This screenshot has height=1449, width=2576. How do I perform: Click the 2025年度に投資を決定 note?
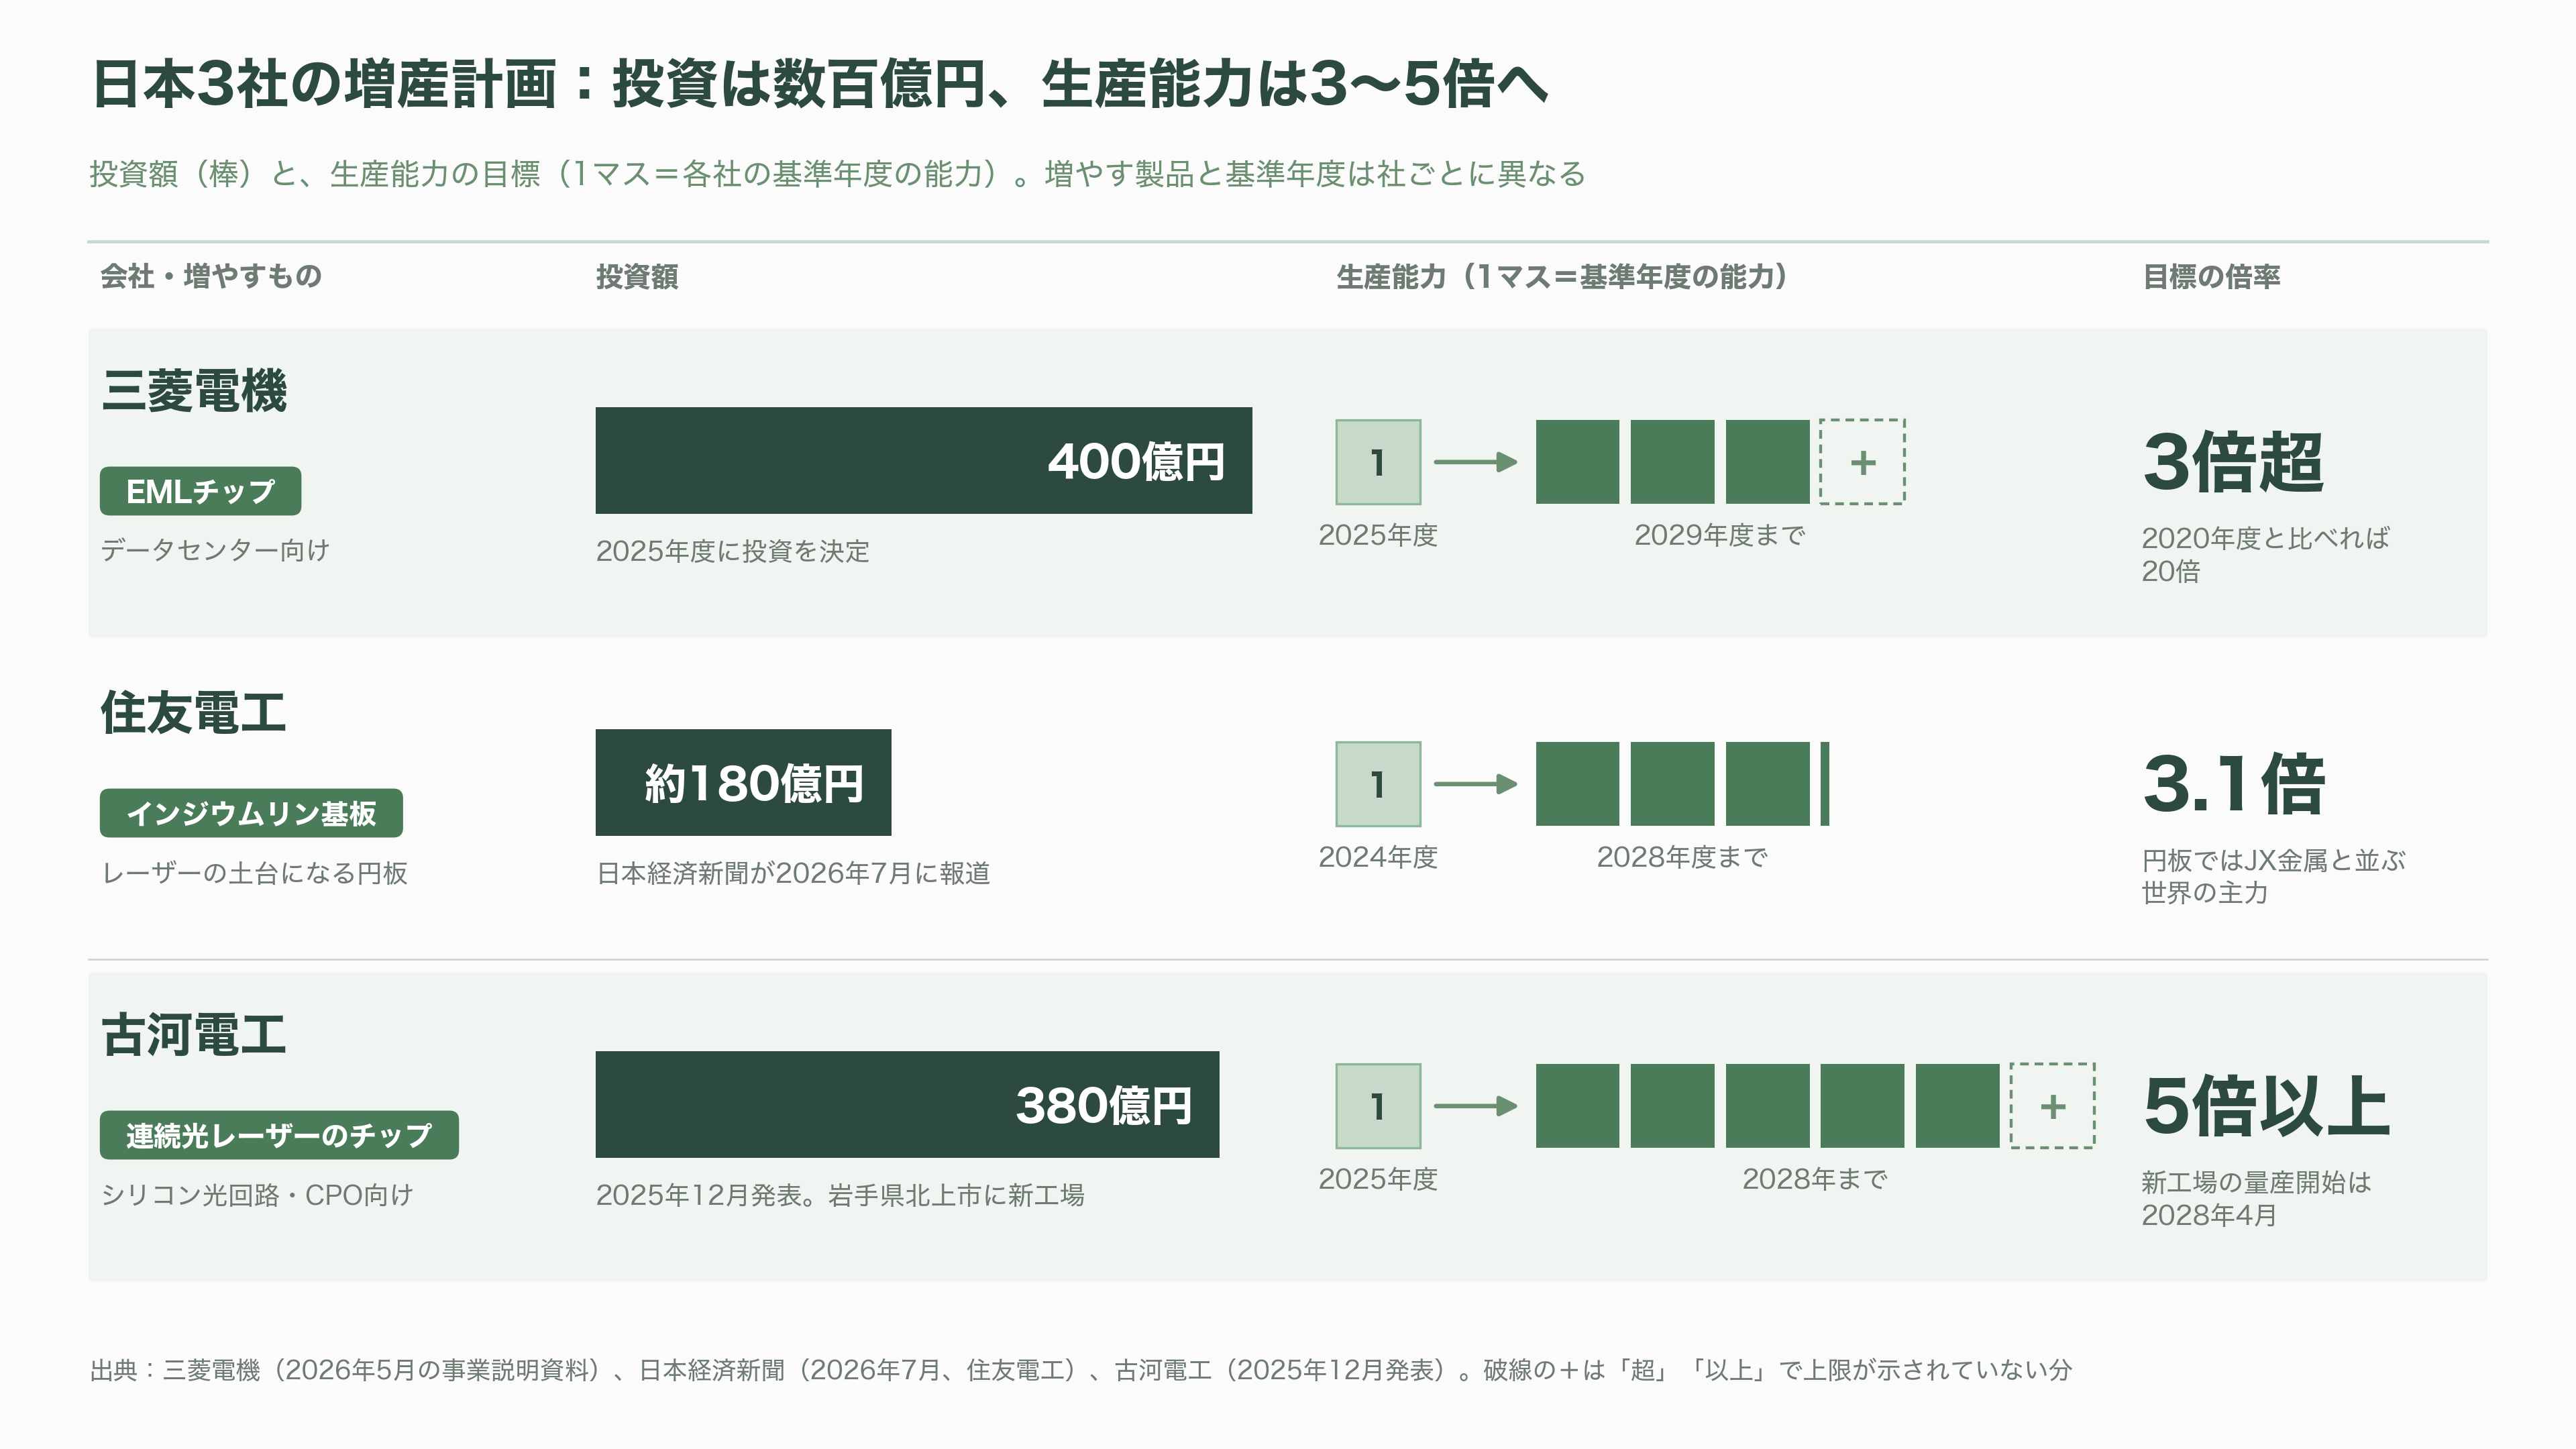(x=733, y=551)
